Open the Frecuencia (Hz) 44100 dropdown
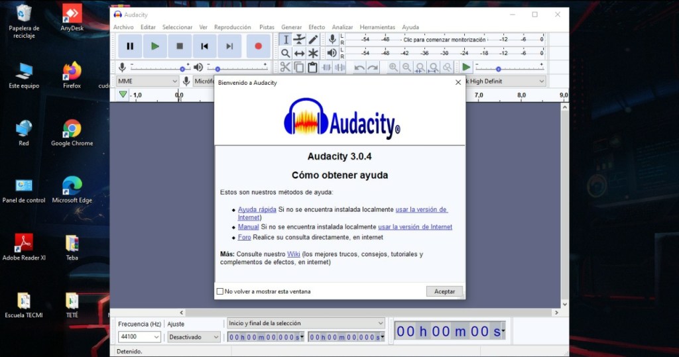 pyautogui.click(x=139, y=336)
